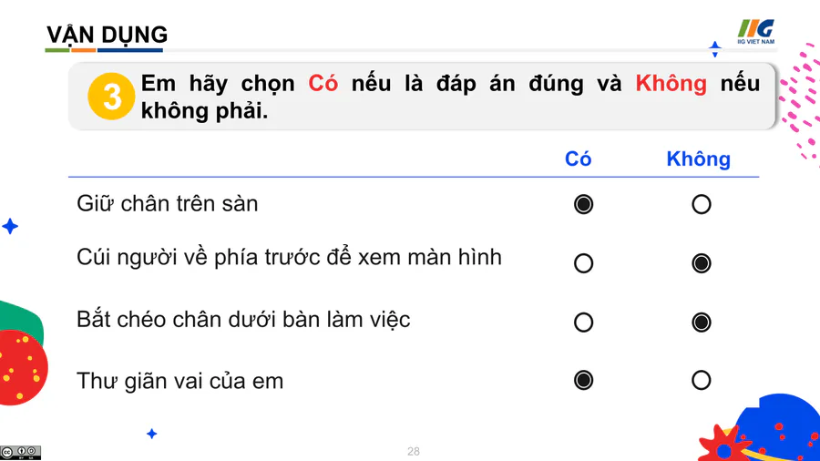Click the Creative Commons license badge

tap(20, 452)
